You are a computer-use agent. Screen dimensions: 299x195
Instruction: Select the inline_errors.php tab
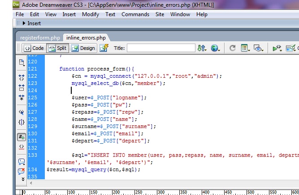point(86,38)
